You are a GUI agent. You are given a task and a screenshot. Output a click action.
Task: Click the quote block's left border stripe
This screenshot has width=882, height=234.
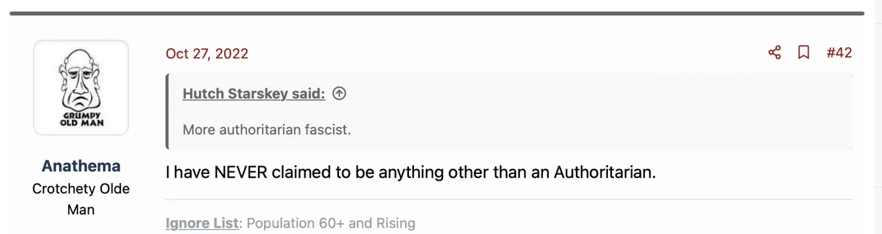pyautogui.click(x=167, y=112)
